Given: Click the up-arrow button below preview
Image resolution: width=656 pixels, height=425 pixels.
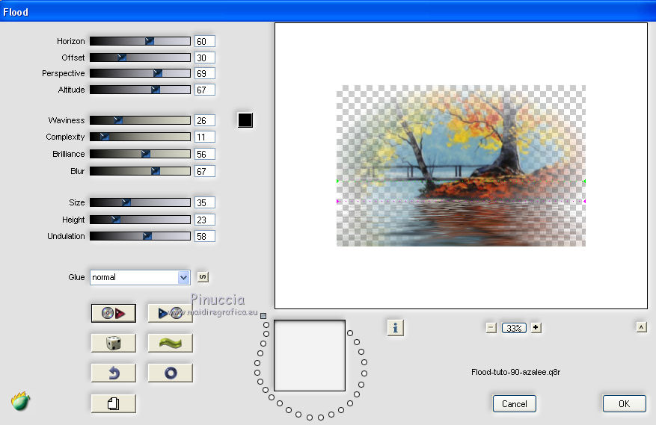Looking at the screenshot, I should 641,327.
